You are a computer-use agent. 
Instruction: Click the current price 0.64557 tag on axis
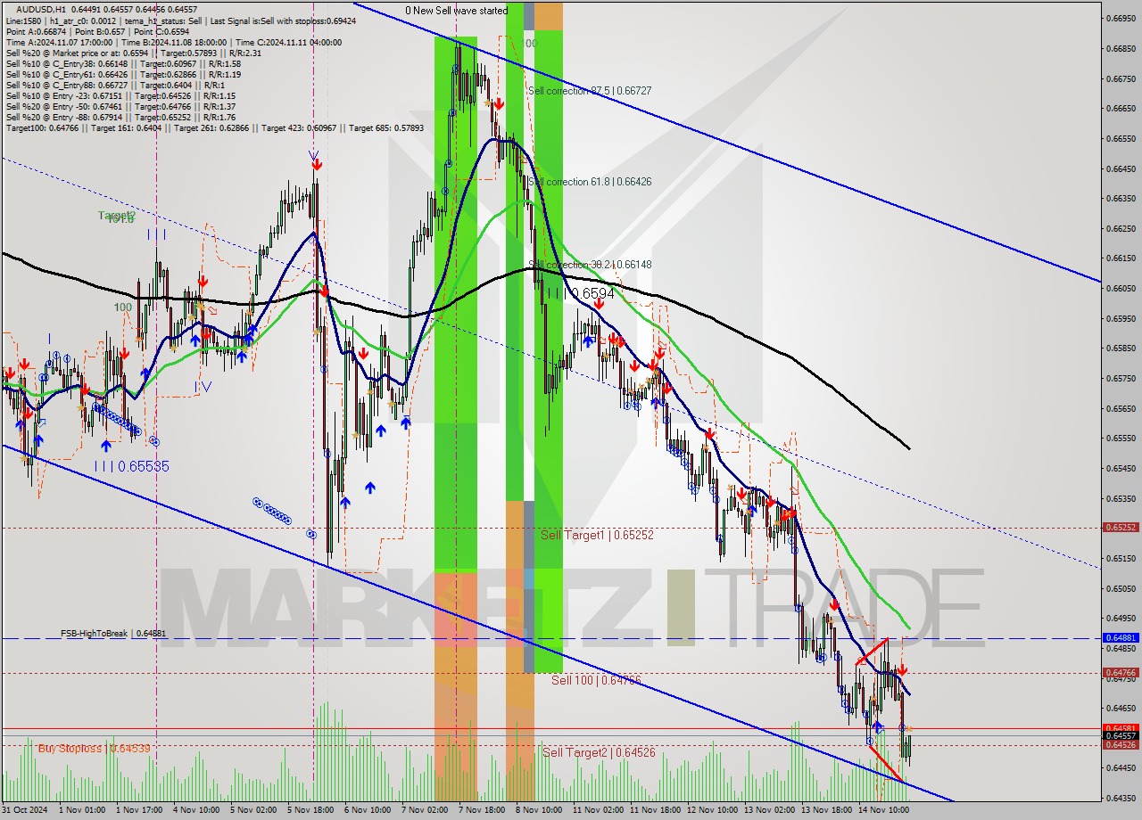(x=1121, y=736)
